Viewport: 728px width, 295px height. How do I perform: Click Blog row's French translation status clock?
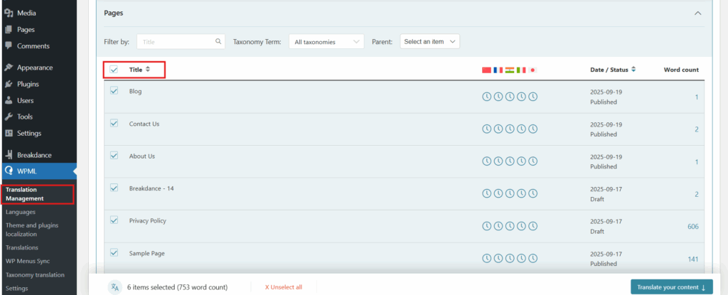click(x=498, y=97)
